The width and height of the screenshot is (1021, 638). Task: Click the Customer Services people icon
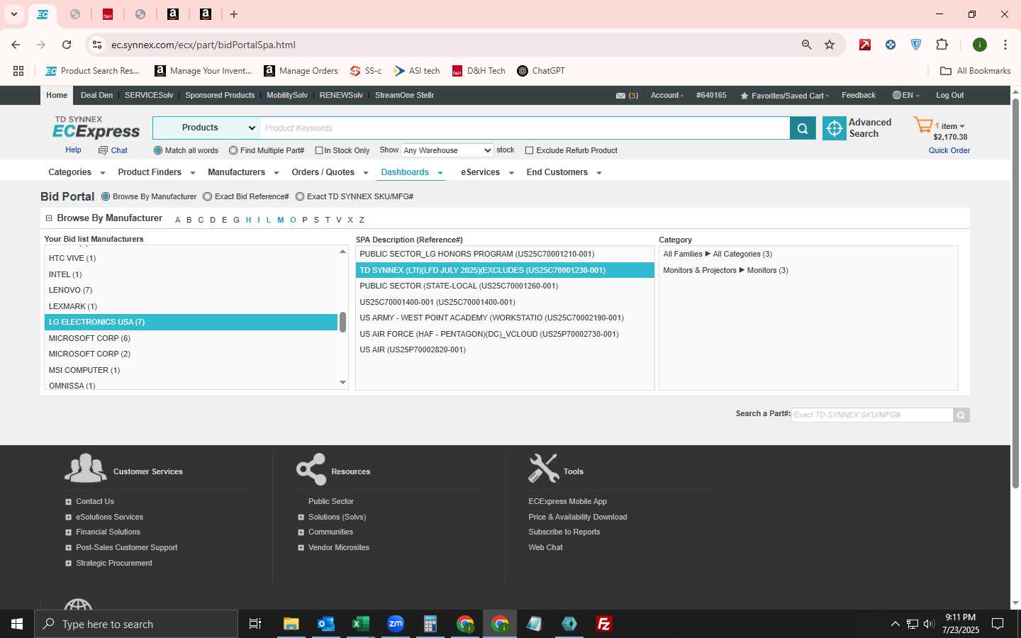85,469
